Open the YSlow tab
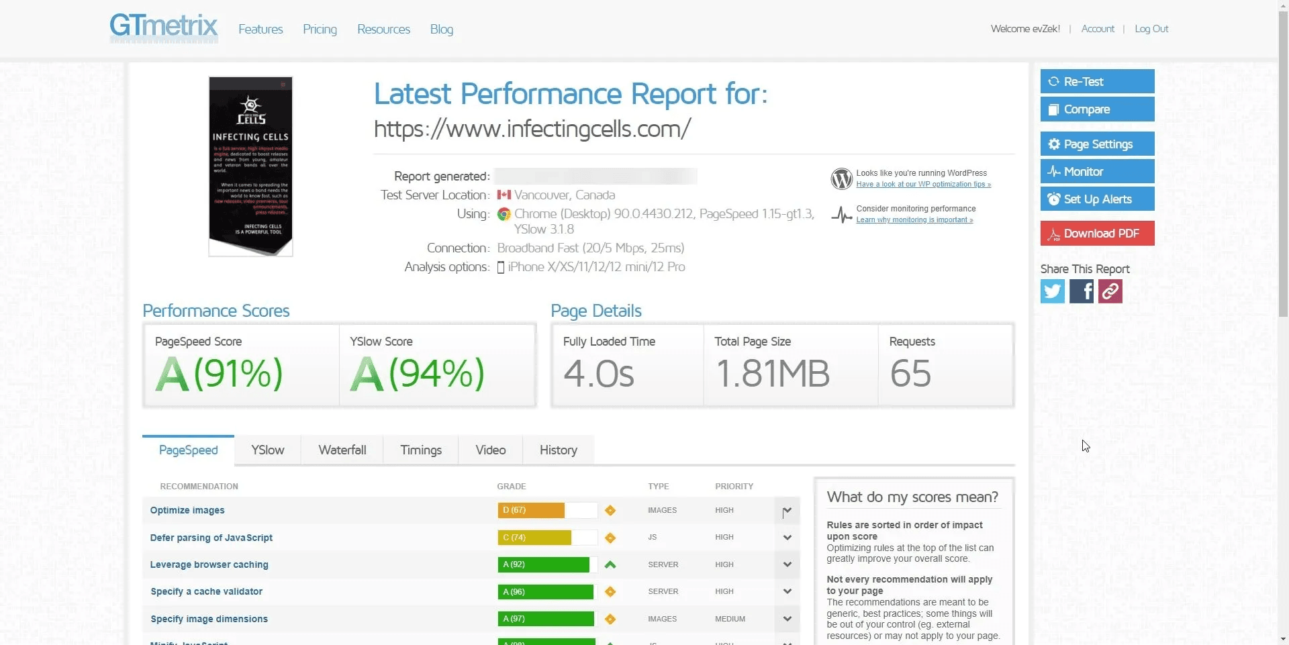 tap(267, 450)
